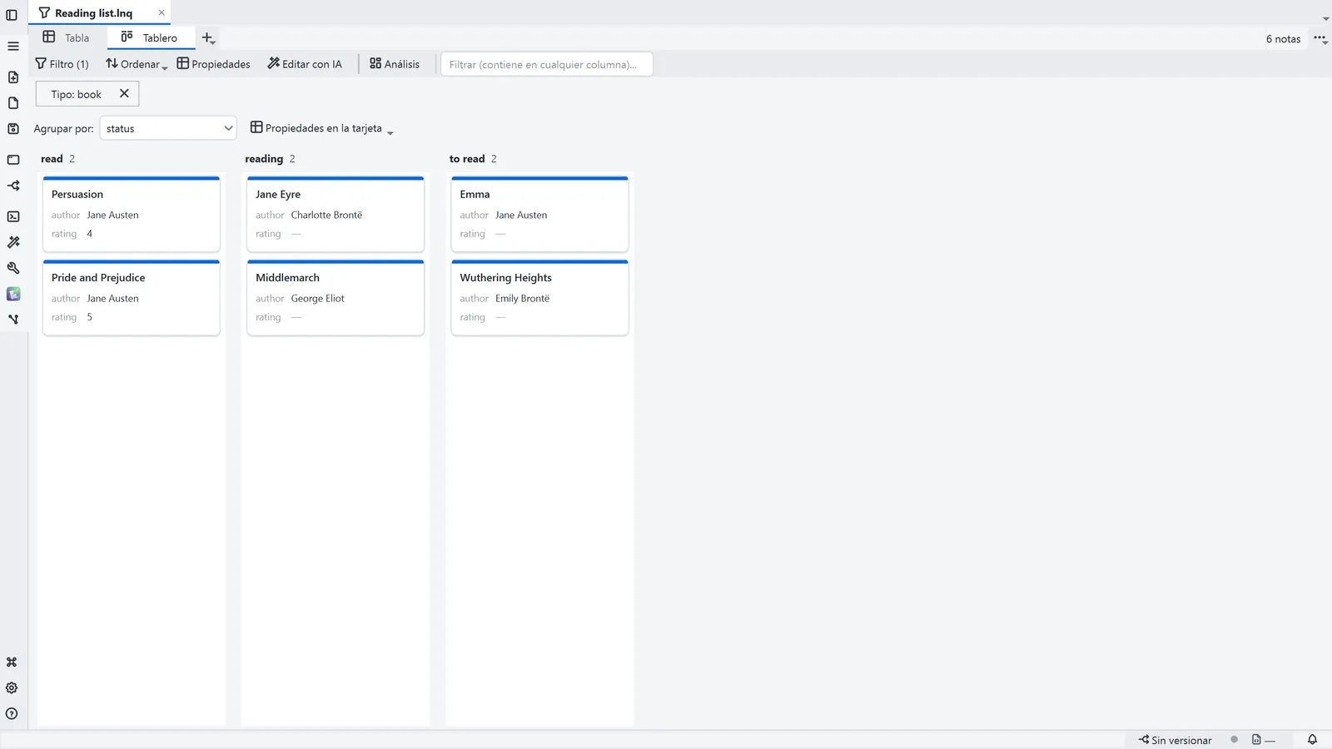Click the notification bell icon
Screen dimensions: 1332x749
1312,740
